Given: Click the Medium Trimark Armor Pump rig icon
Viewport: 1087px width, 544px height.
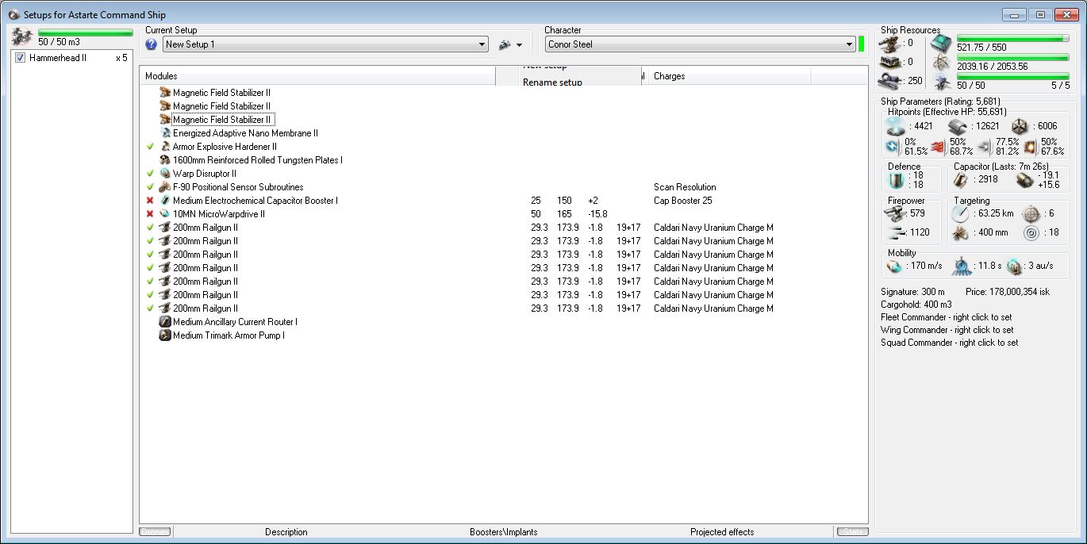Looking at the screenshot, I should (x=166, y=335).
